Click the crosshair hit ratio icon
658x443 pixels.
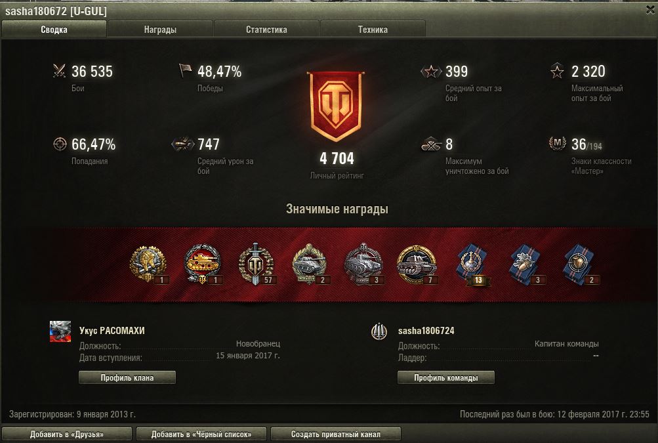(x=60, y=144)
